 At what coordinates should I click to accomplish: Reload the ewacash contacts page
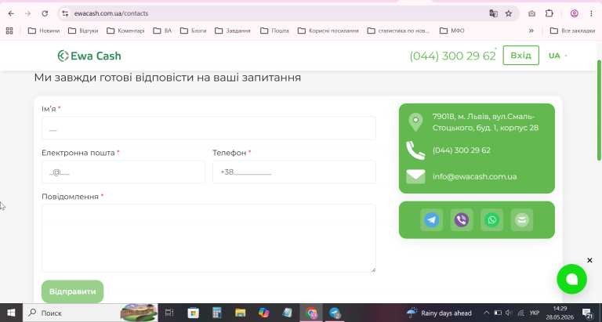(45, 13)
